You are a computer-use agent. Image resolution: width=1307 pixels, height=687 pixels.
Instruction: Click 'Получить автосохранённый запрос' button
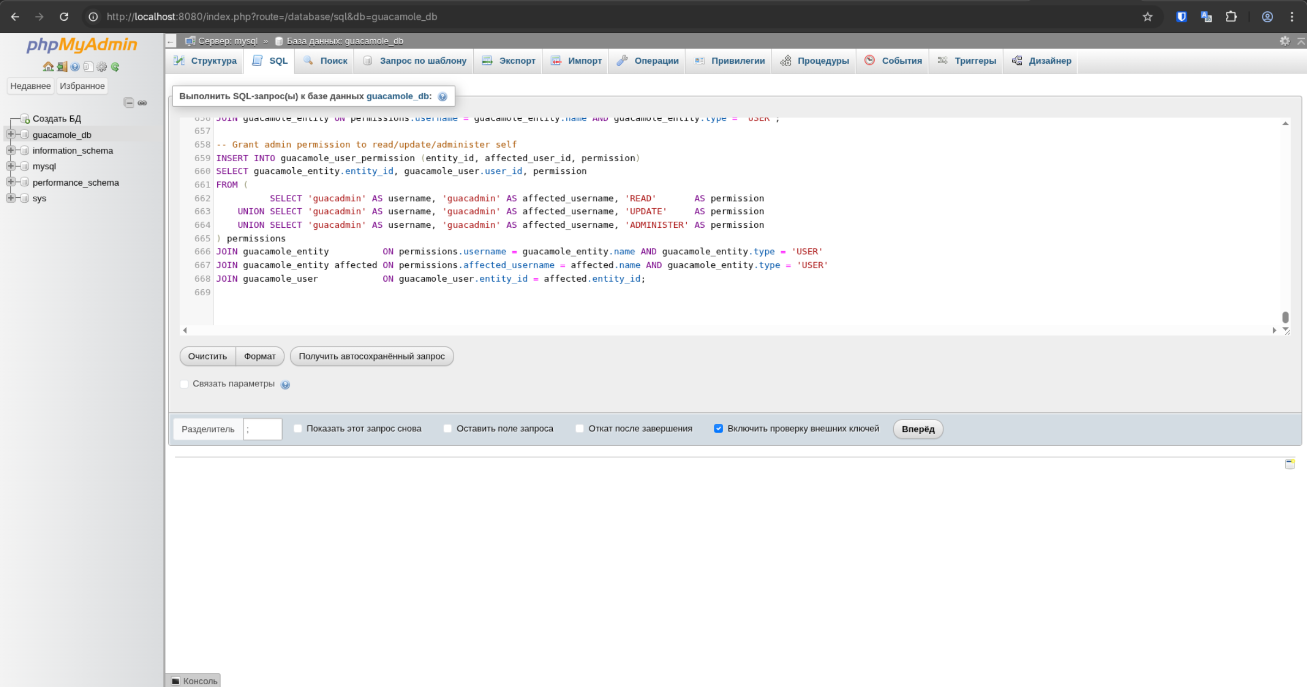tap(371, 356)
